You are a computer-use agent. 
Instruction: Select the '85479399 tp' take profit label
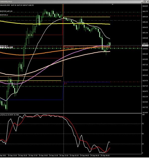coord(4,81)
